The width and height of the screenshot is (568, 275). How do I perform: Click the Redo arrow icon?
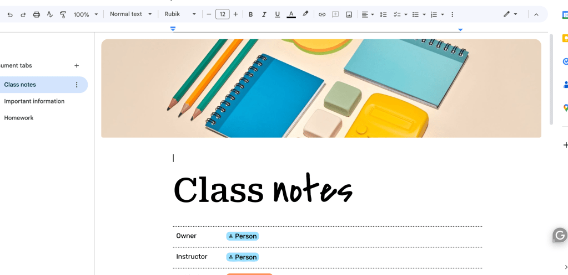pyautogui.click(x=23, y=14)
